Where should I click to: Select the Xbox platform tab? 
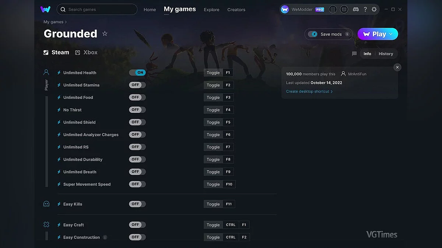click(87, 52)
